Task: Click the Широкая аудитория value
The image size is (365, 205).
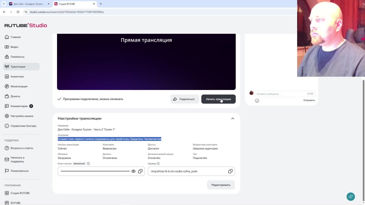Action: [205, 149]
